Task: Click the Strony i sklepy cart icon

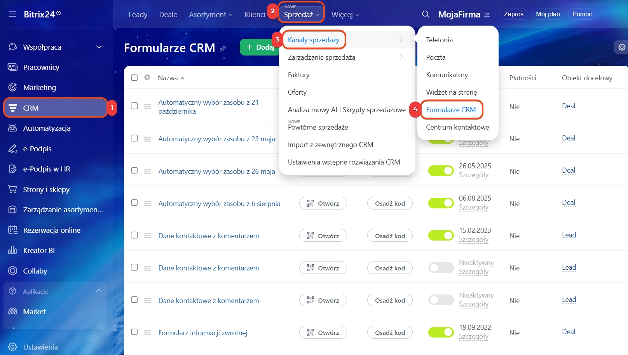Action: (x=13, y=189)
